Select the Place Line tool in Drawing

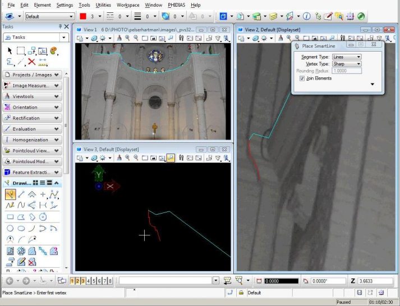click(21, 194)
